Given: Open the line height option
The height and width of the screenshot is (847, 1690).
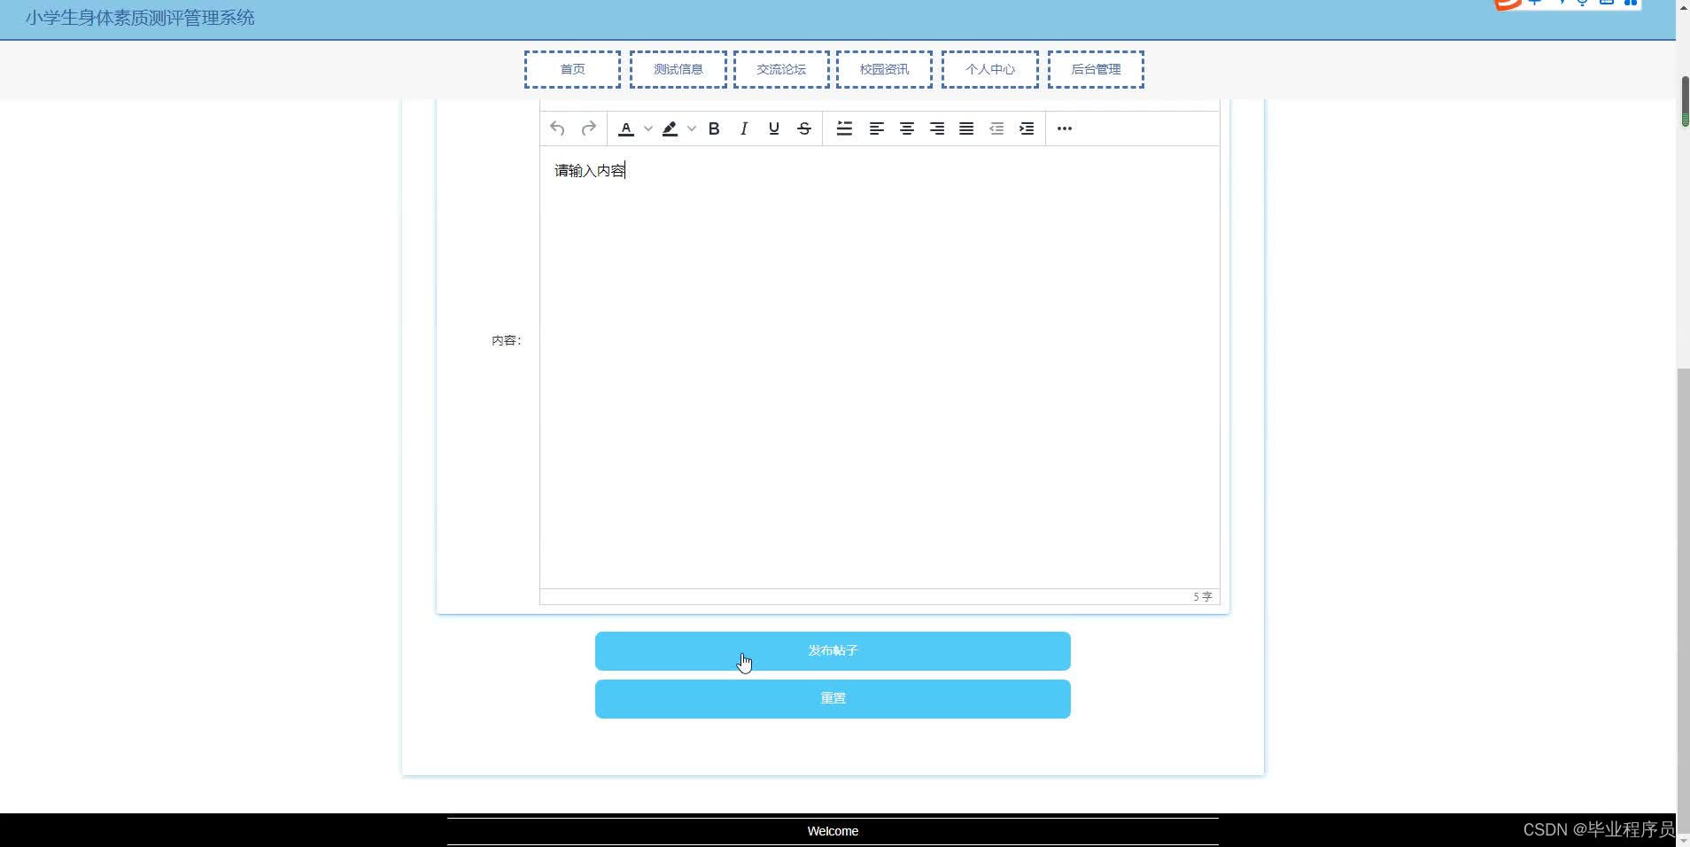Looking at the screenshot, I should point(844,128).
